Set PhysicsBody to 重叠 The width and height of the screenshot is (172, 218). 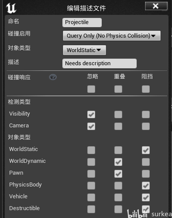click(118, 186)
